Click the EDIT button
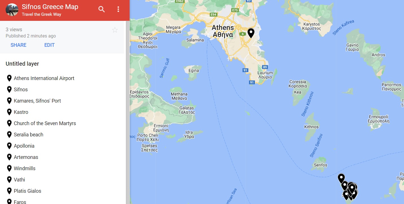 click(49, 45)
